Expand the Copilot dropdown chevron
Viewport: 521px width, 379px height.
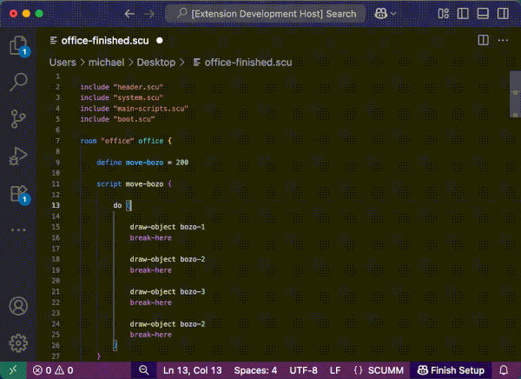pyautogui.click(x=393, y=14)
